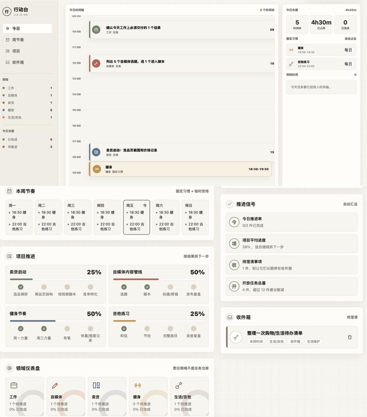Open the 待澄清事项 signal card
The height and width of the screenshot is (417, 367).
(x=292, y=265)
